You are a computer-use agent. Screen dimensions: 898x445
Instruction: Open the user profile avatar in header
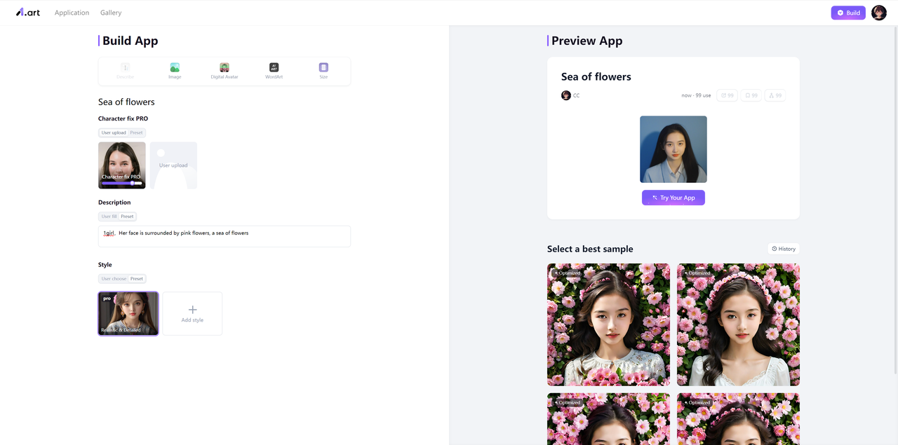pyautogui.click(x=878, y=13)
